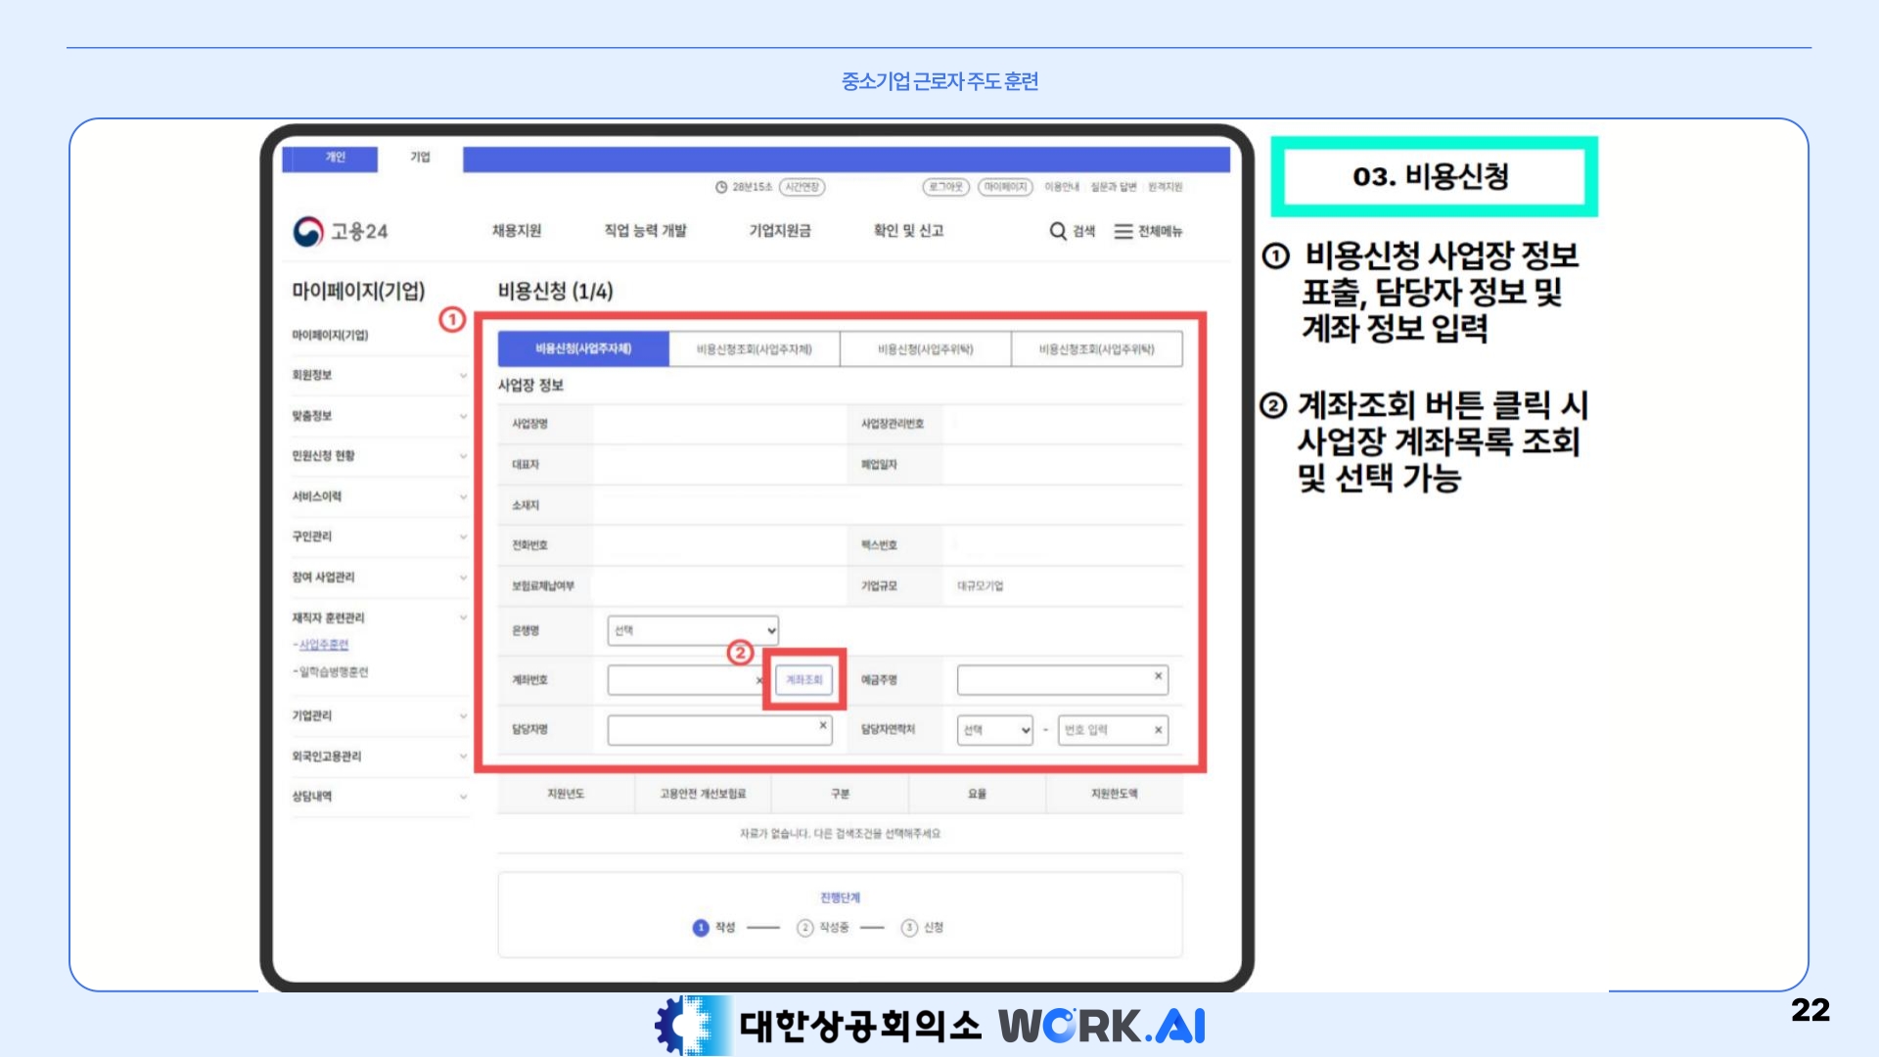Clear the 계좌번호 field with its X icon
Image resolution: width=1879 pixels, height=1057 pixels.
pos(759,680)
